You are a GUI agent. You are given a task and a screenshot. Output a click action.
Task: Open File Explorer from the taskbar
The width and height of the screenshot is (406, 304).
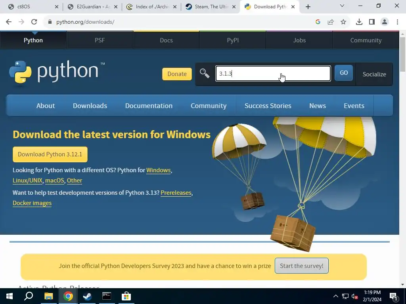48,296
